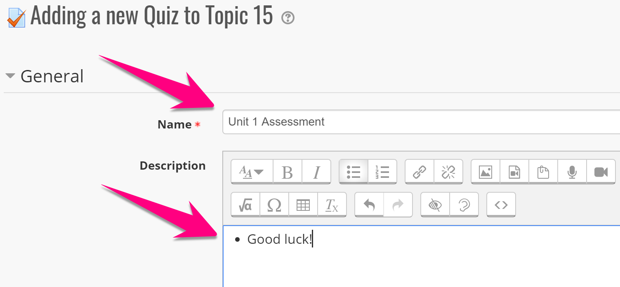620x287 pixels.
Task: Toggle bold formatting in the editor
Action: (x=288, y=172)
